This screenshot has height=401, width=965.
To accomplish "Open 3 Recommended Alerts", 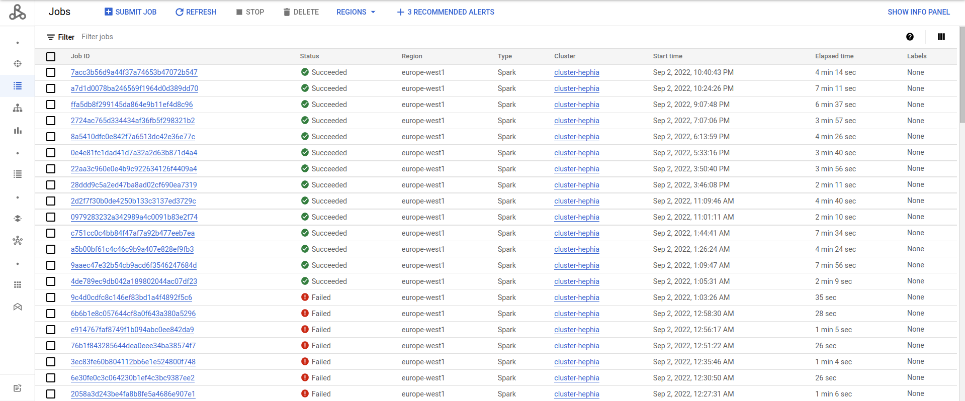I will 446,12.
